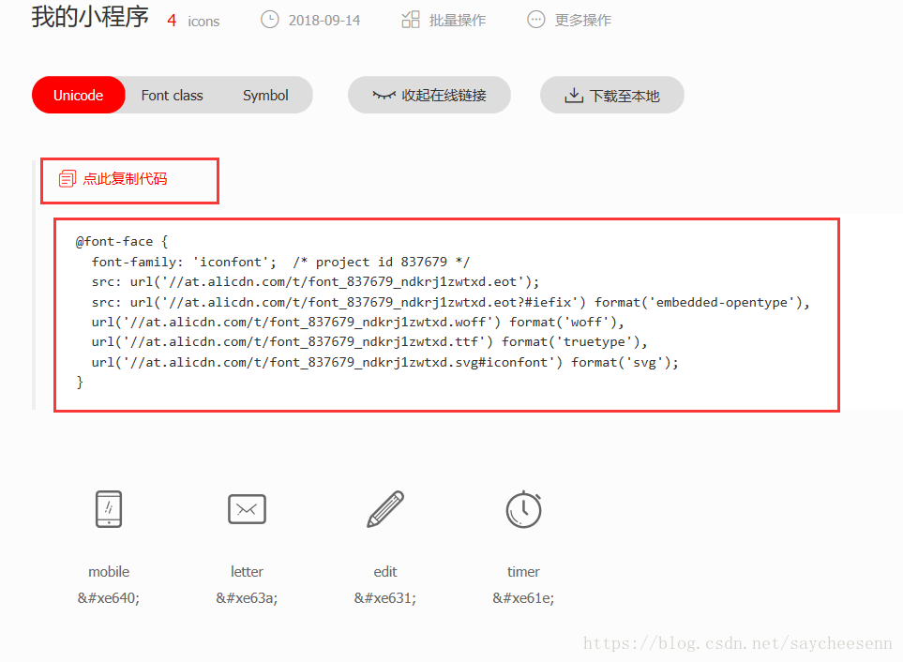
Task: Click the font-family 'iconfont' code line
Action: coord(280,262)
